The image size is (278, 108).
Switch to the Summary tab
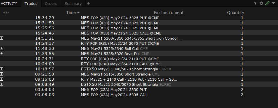click(73, 3)
